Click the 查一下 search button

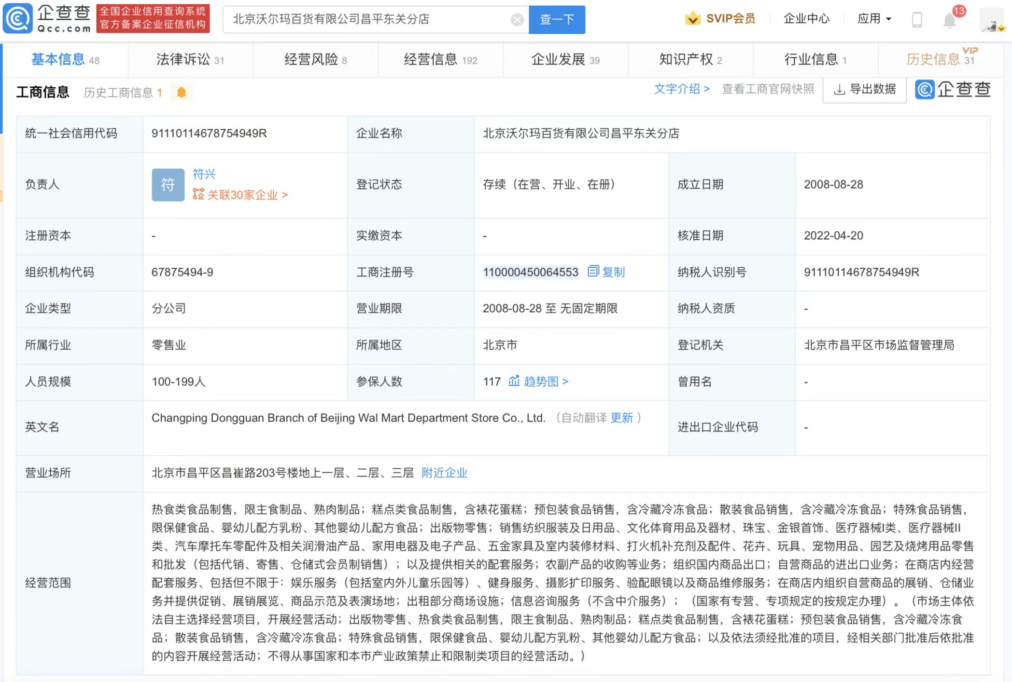(557, 20)
